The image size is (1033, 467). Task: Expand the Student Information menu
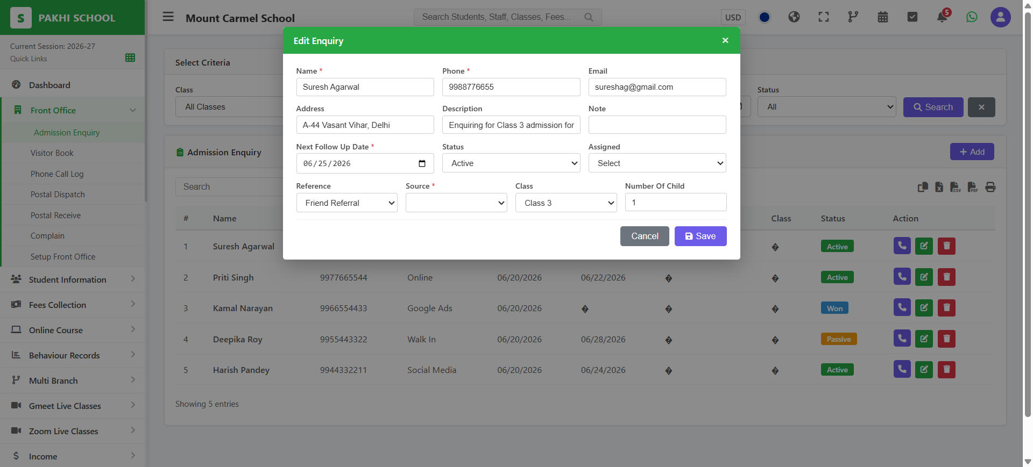pyautogui.click(x=73, y=279)
